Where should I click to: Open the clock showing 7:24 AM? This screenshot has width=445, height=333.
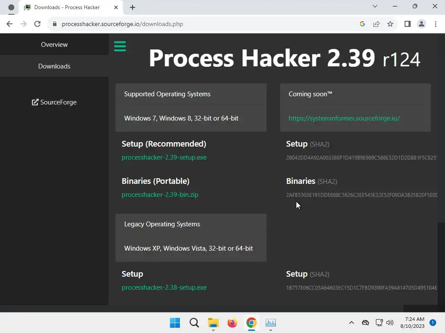412,323
